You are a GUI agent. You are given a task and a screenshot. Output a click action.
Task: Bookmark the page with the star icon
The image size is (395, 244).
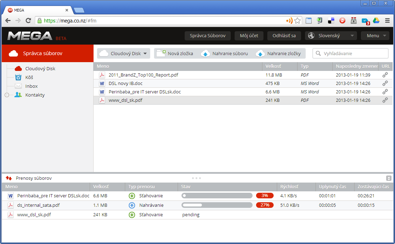tap(298, 21)
